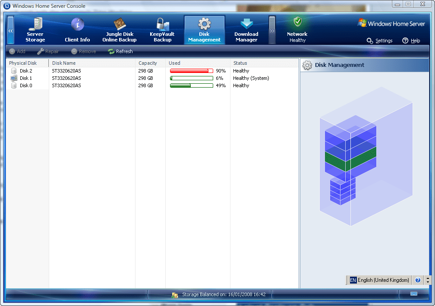Viewport: 435px width, 306px height.
Task: Click the red 90% usage bar
Action: pyautogui.click(x=192, y=71)
